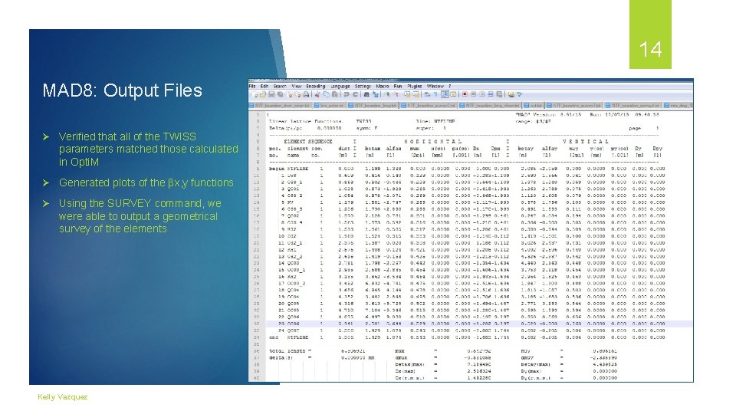This screenshot has height=414, width=736.
Task: Click the 'begin NTFLINE' row in the listing
Action: [x=467, y=168]
